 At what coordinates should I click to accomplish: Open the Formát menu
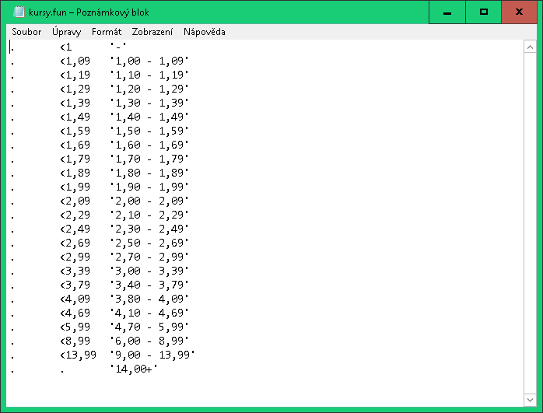107,32
